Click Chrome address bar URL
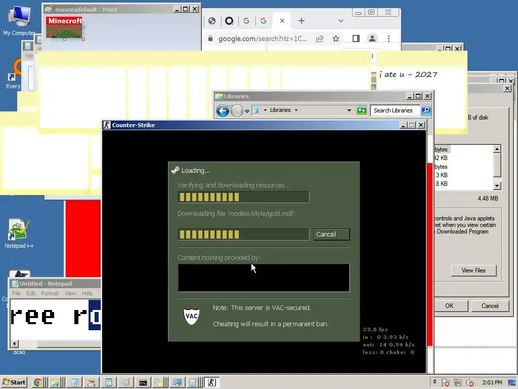518x389 pixels. (x=263, y=38)
